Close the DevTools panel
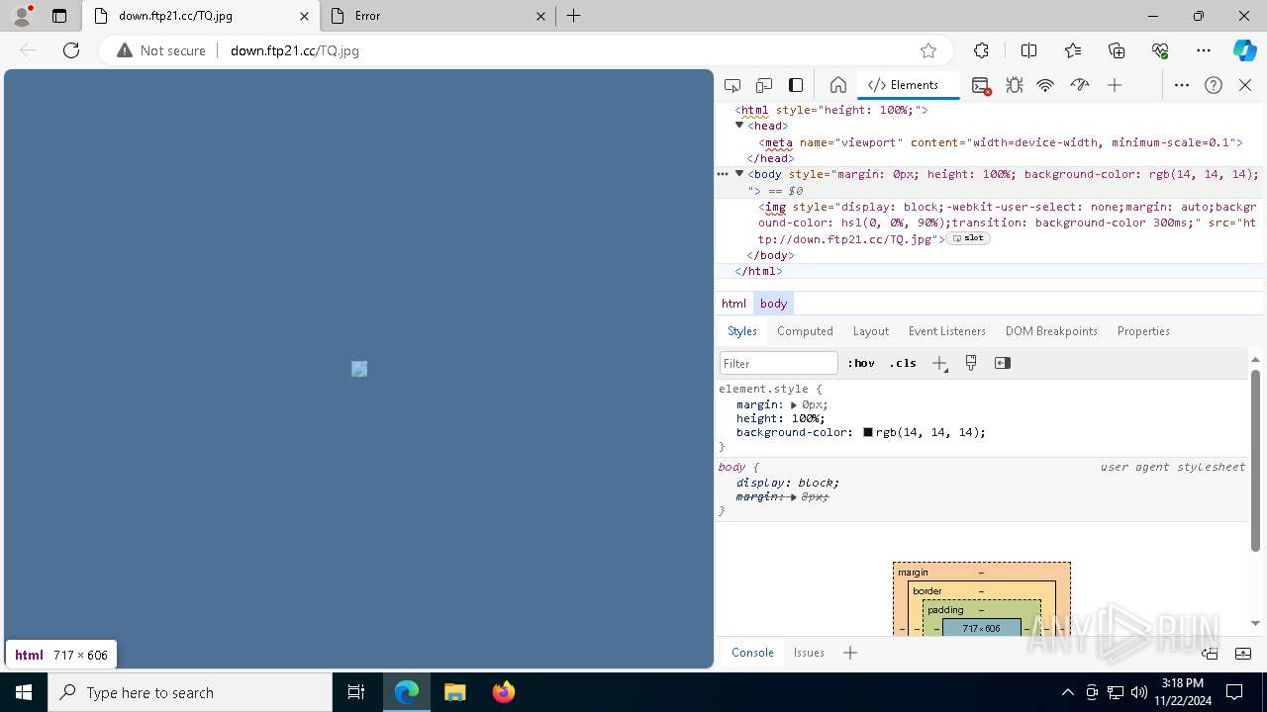 1245,85
